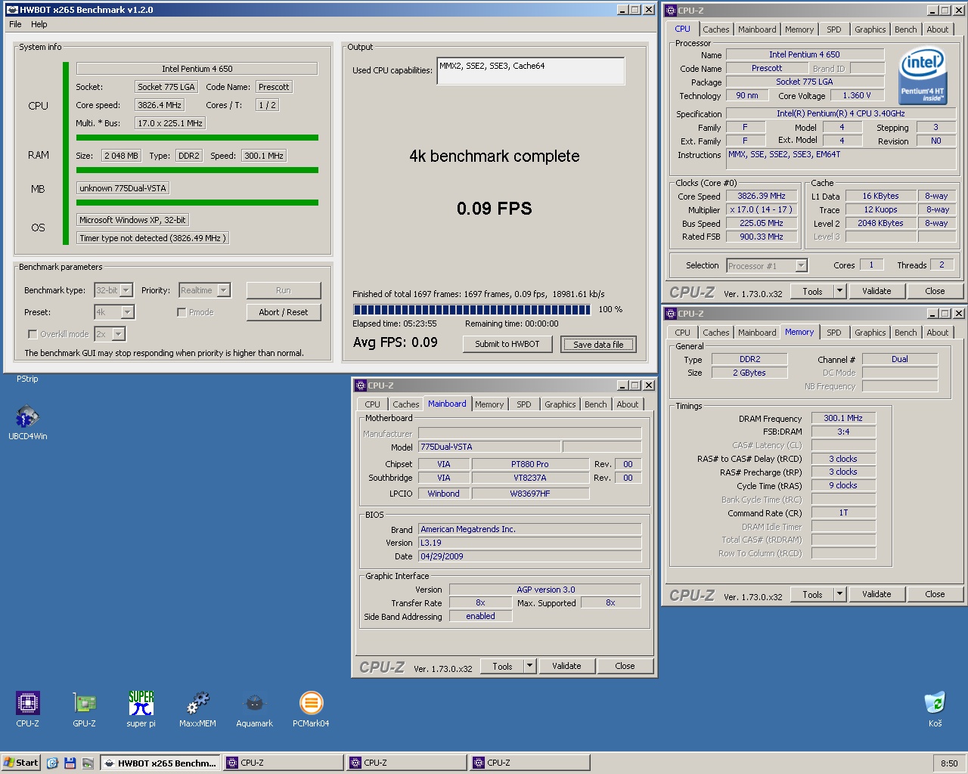
Task: Click the Chipset PT880 Pro value
Action: point(530,464)
